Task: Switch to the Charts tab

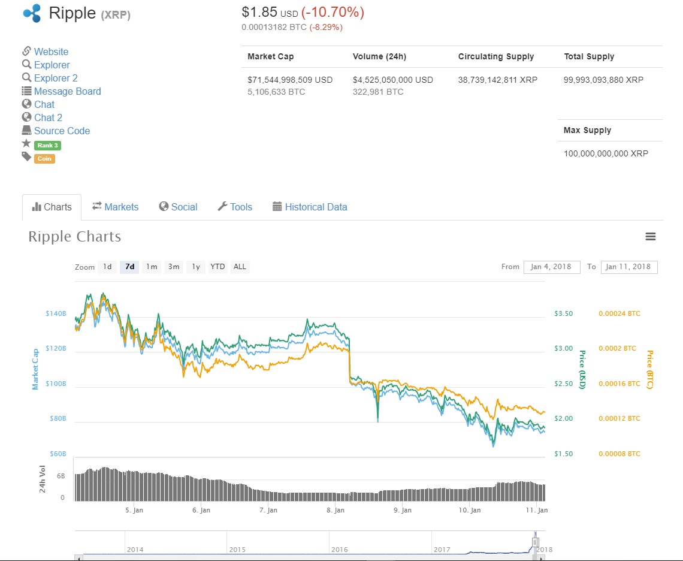Action: pyautogui.click(x=52, y=207)
